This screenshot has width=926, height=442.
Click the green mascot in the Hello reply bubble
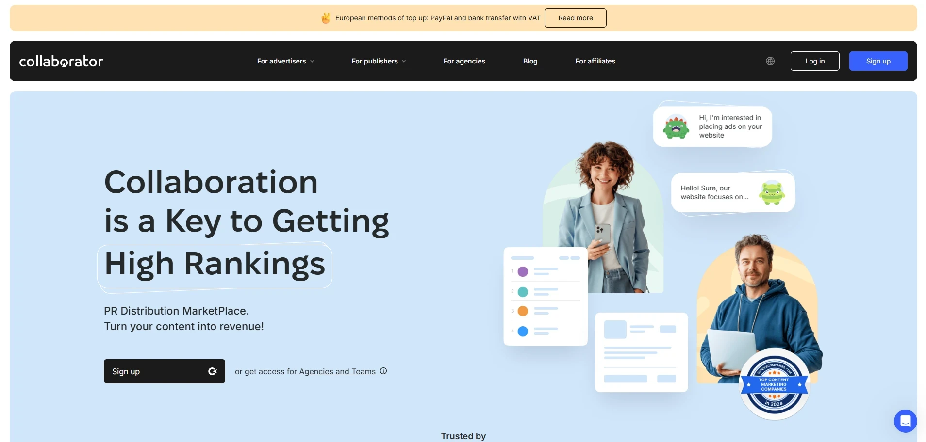[x=772, y=192]
